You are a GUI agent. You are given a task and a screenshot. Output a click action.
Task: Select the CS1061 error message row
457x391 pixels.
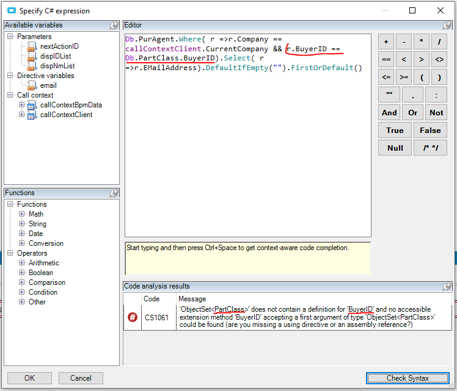click(288, 317)
